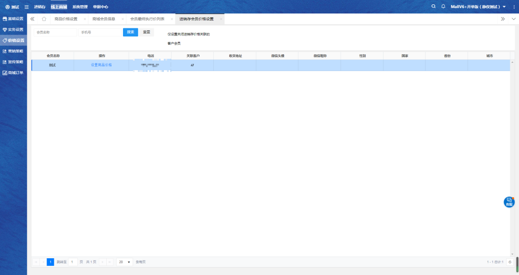The height and width of the screenshot is (275, 519).
Task: Close the 进销存会员价格设置 tab
Action: pos(221,19)
